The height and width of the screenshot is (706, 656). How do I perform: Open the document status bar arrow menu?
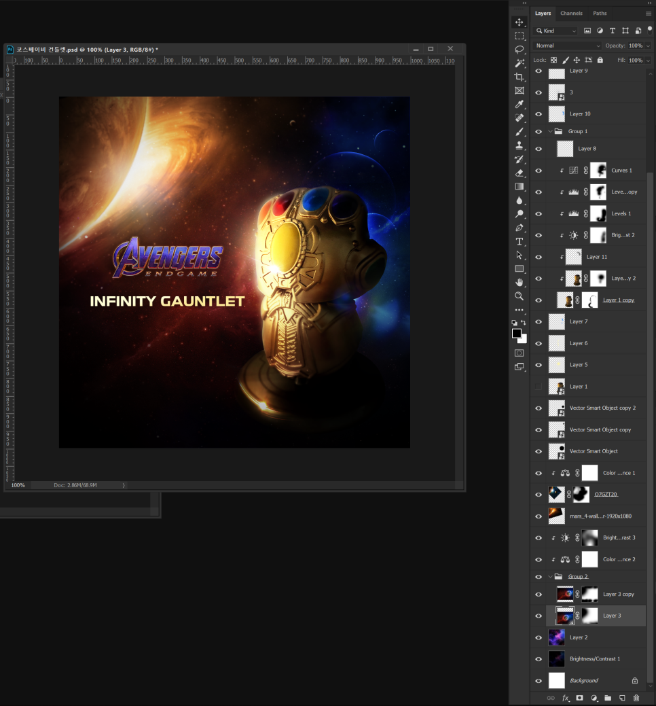[x=124, y=485]
